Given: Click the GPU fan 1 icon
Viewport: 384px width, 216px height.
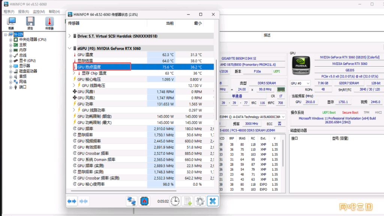Looking at the screenshot, I should tap(75, 91).
